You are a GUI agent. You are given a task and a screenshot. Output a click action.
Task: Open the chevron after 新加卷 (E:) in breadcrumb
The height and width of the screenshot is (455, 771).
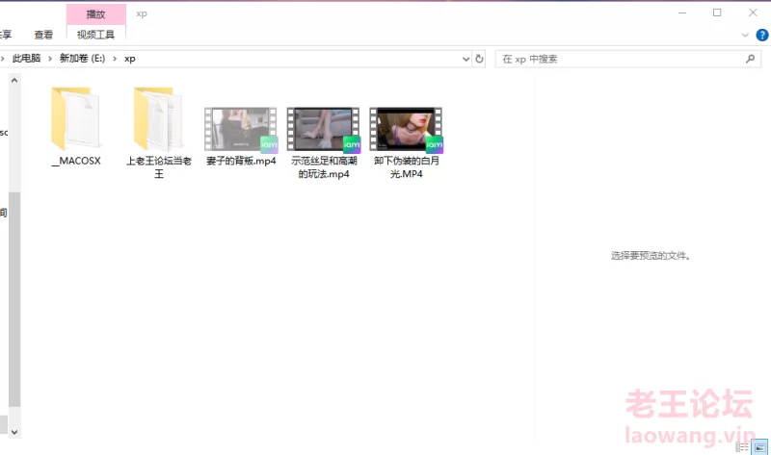click(115, 59)
